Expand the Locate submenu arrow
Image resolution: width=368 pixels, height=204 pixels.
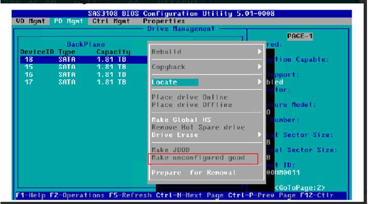[259, 82]
